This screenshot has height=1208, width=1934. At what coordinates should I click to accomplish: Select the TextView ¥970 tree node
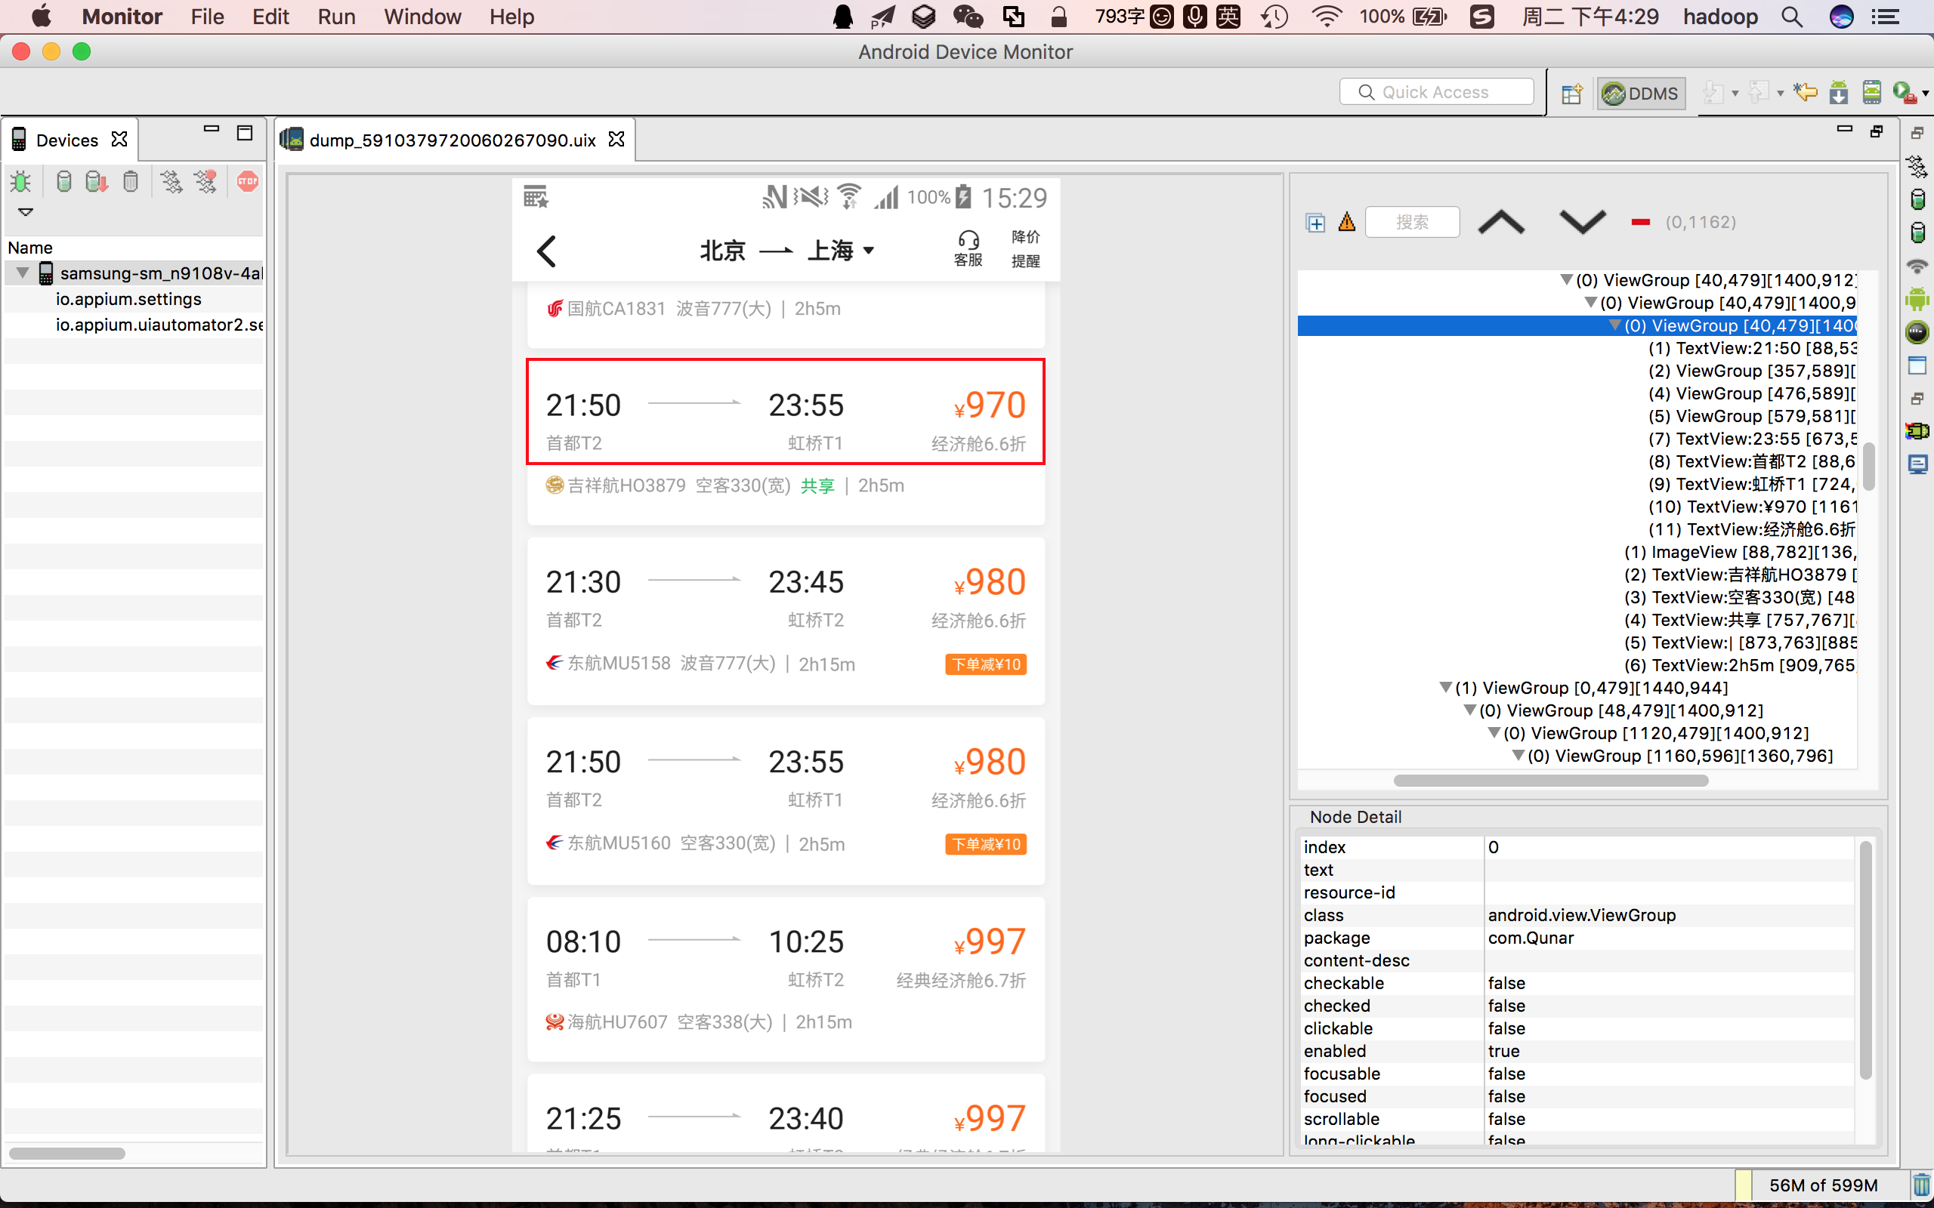tap(1752, 507)
